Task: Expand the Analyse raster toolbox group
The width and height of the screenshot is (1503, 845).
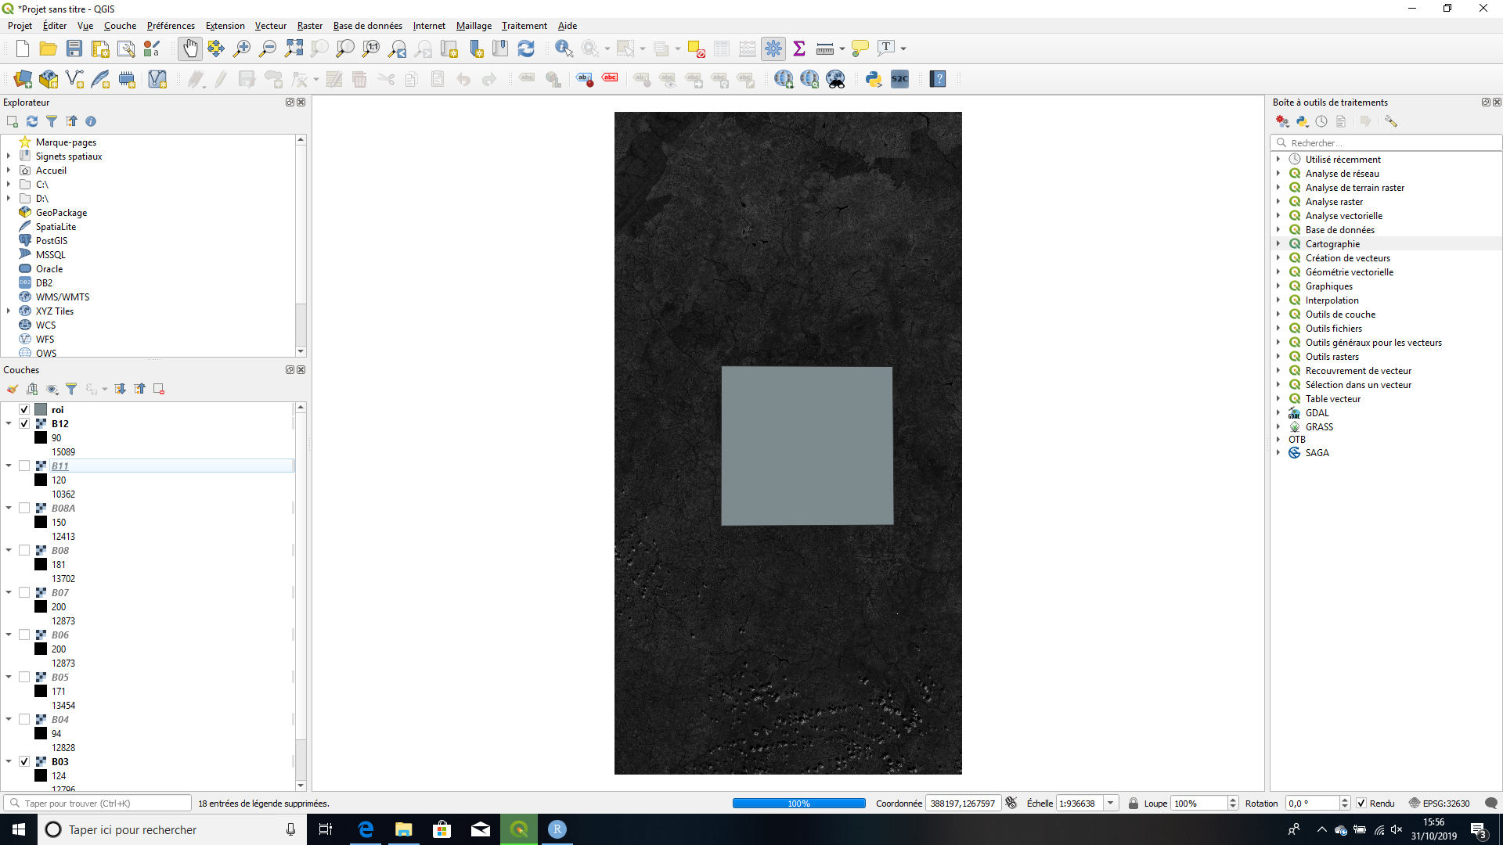Action: (1278, 202)
